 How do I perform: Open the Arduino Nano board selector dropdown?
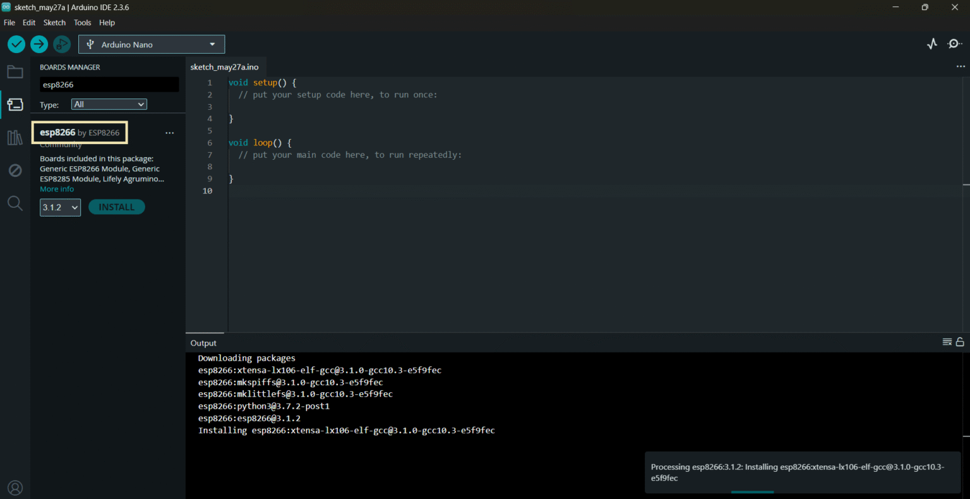[x=151, y=44]
